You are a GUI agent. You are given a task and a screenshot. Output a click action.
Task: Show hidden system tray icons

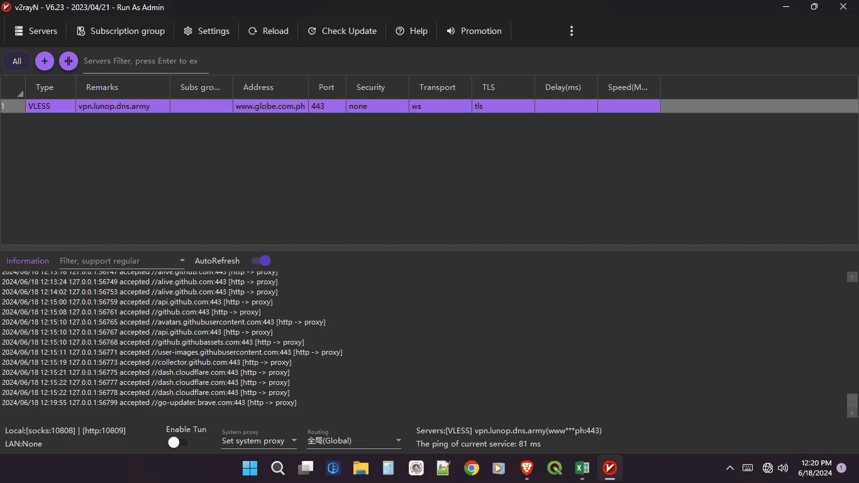[x=729, y=468]
